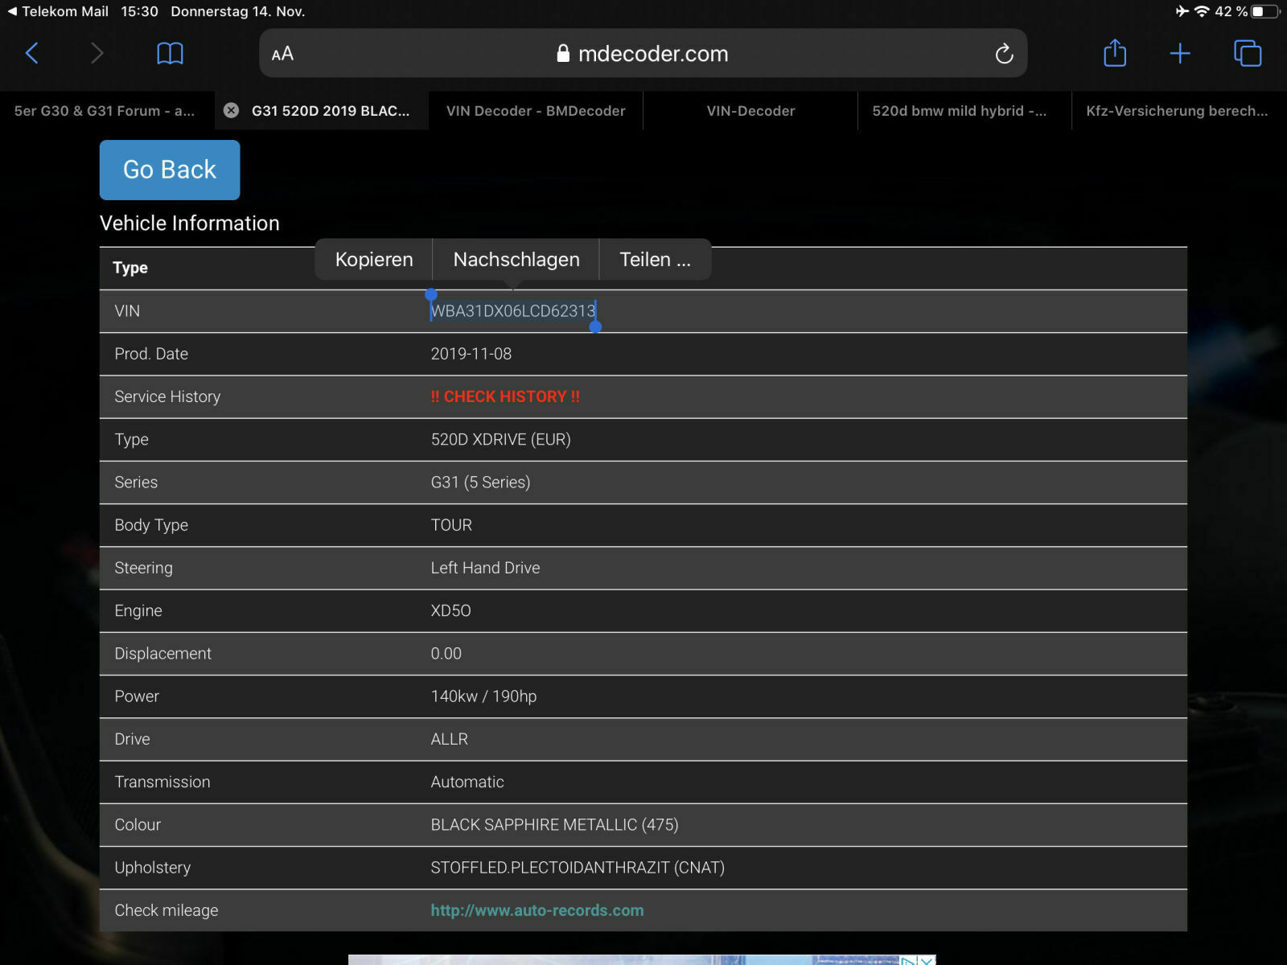Tap the 0.00 displacement value
1287x965 pixels.
[x=446, y=654]
